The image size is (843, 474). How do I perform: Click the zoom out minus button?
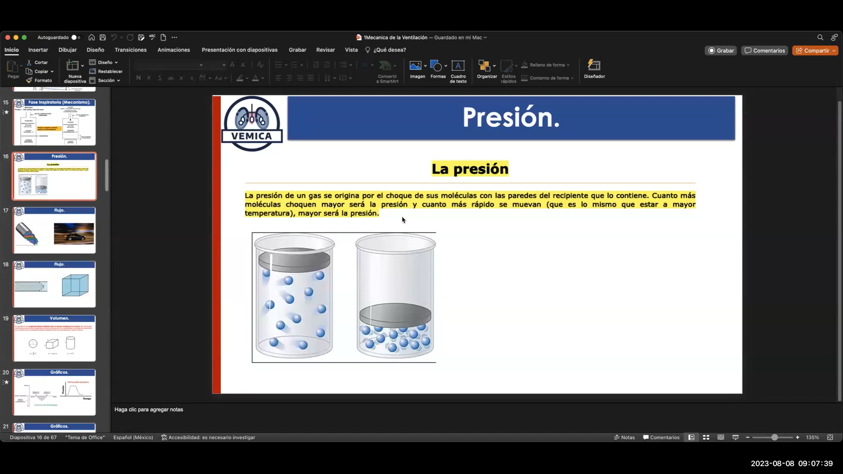[x=748, y=437]
